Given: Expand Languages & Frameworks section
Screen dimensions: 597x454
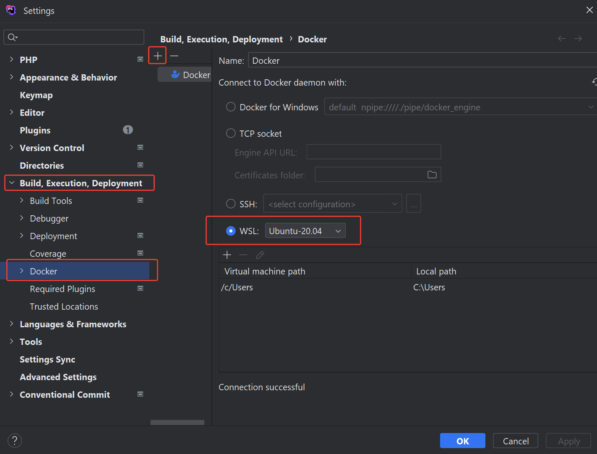Looking at the screenshot, I should [x=11, y=324].
